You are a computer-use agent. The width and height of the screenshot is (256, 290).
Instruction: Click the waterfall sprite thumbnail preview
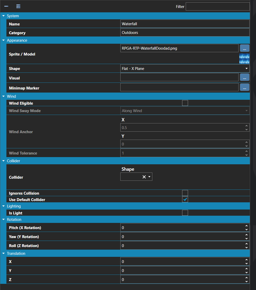point(244,59)
